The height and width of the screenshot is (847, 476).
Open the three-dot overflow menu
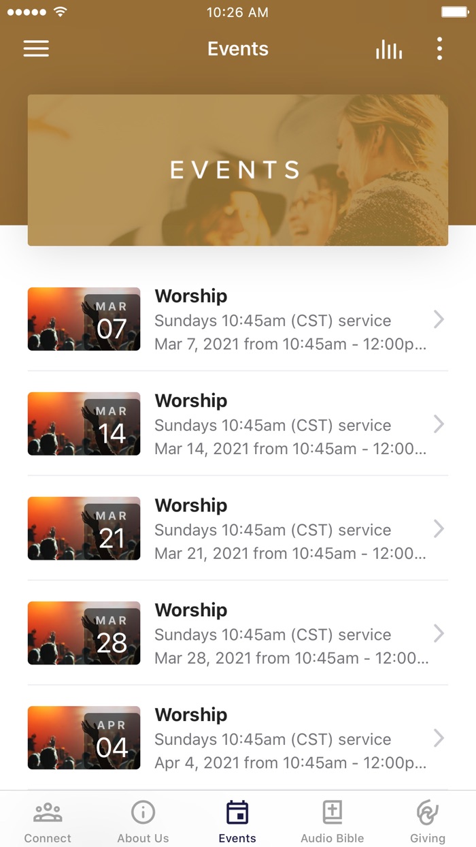(439, 49)
